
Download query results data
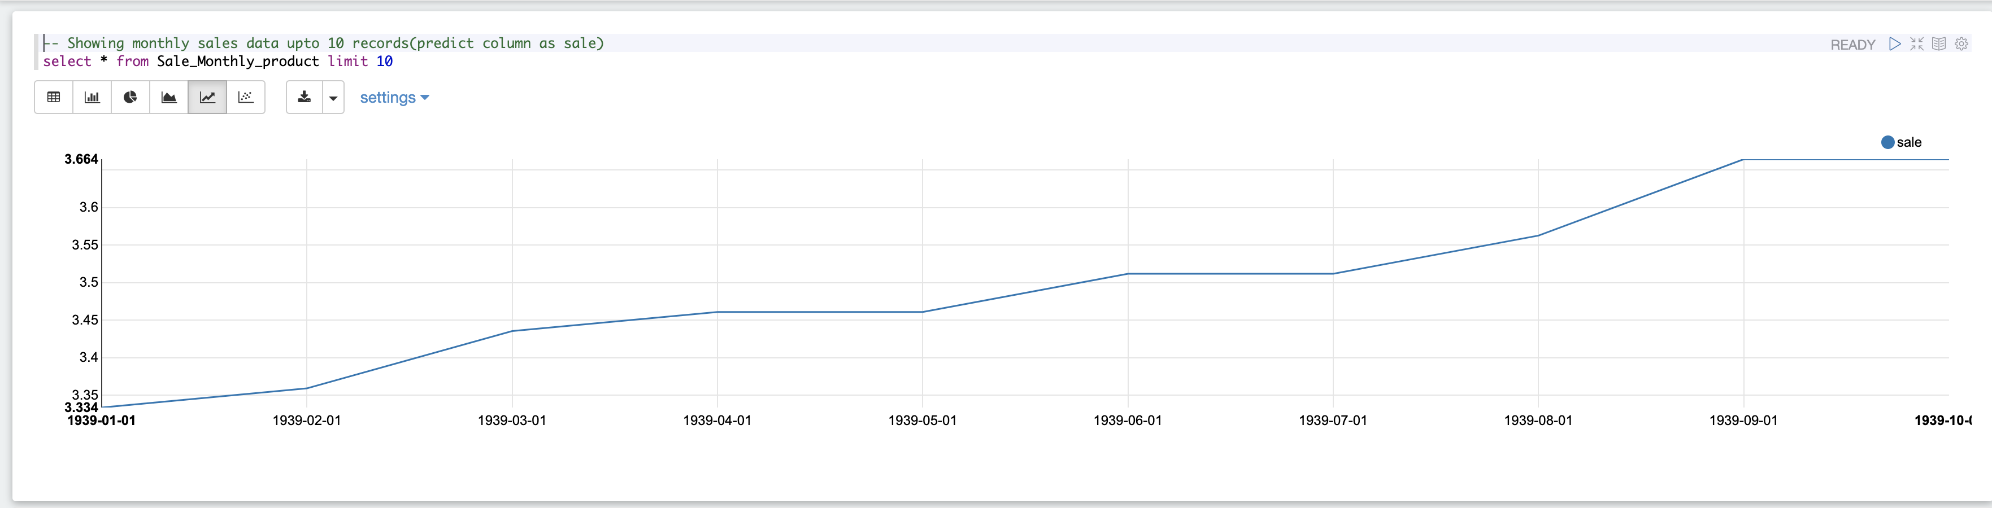pyautogui.click(x=305, y=97)
